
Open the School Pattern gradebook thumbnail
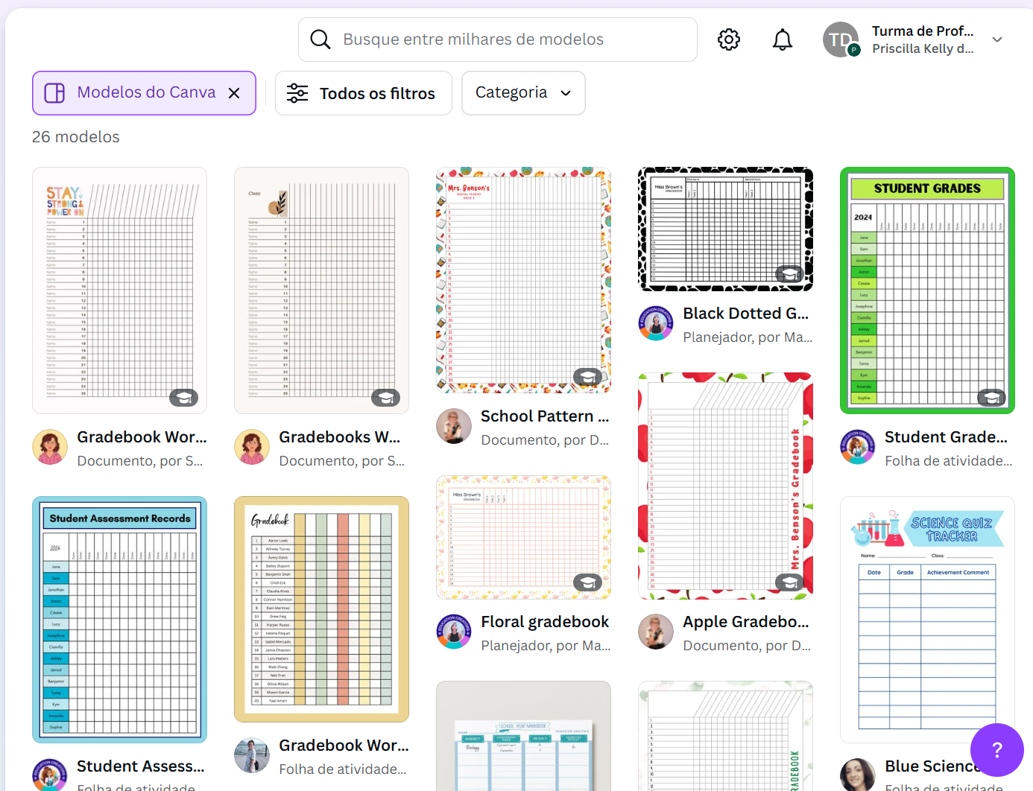pos(524,280)
